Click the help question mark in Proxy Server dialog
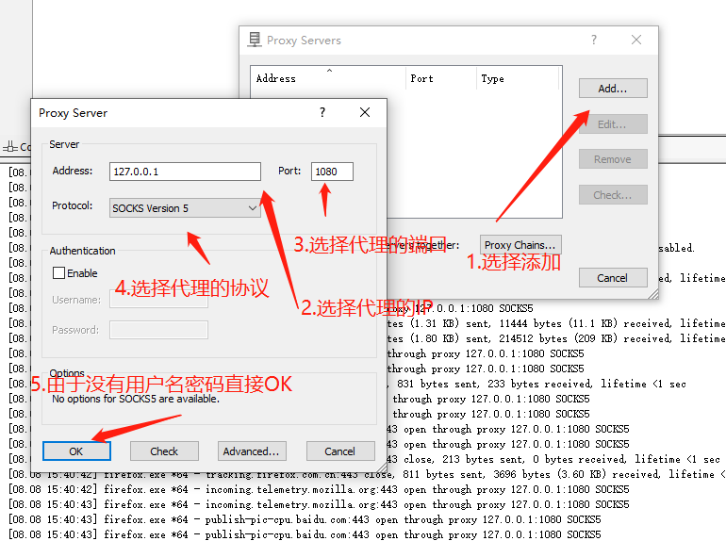Image resolution: width=726 pixels, height=541 pixels. [322, 112]
